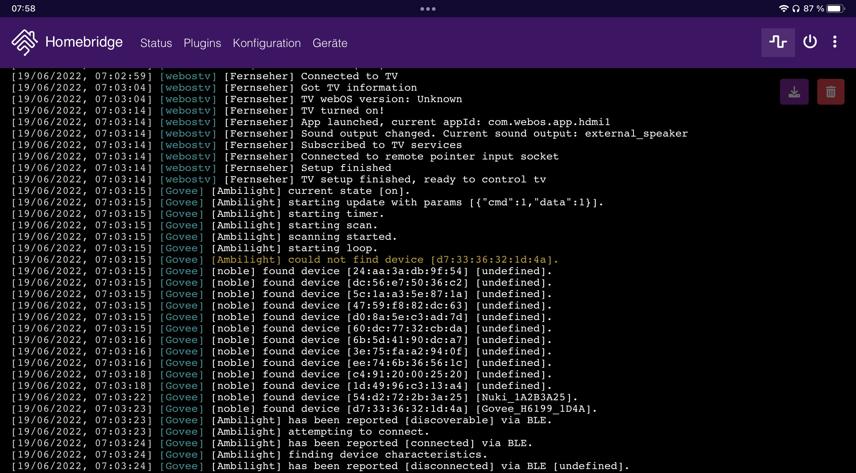This screenshot has height=473, width=856.
Task: Select line 'has been reported [disconnected] via BLE'
Action: [x=320, y=466]
